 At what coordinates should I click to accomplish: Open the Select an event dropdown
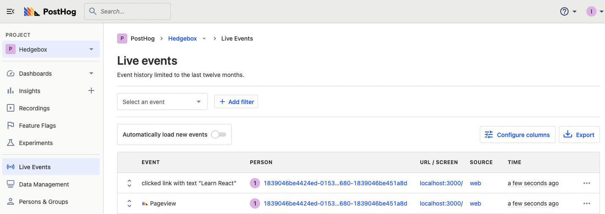pyautogui.click(x=162, y=102)
